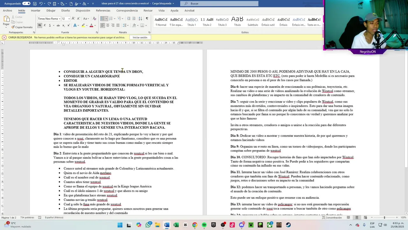Expand the Fuente dialog launcher
408x230 pixels.
click(x=97, y=32)
